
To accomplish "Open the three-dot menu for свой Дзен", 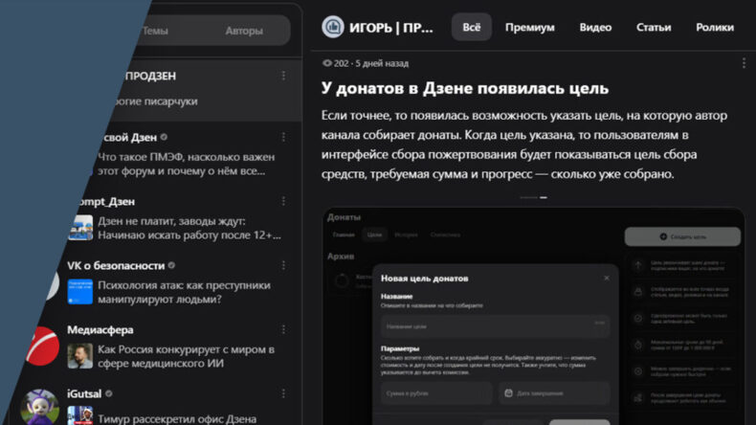I will [283, 138].
